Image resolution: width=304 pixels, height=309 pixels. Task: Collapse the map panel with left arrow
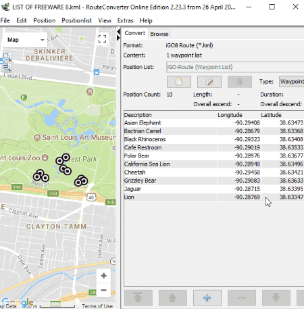(x=118, y=32)
